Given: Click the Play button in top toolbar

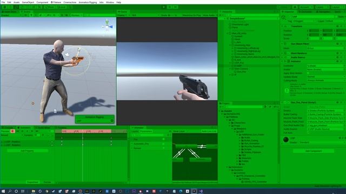Looking at the screenshot, I should click(164, 7).
